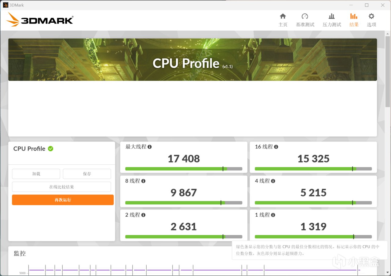The height and width of the screenshot is (276, 391).
Task: Click the 最大线程 label text
Action: (136, 147)
